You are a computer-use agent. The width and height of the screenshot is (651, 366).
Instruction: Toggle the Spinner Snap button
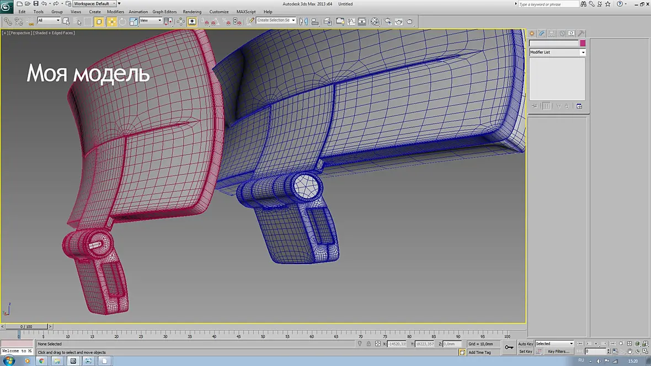(x=237, y=21)
